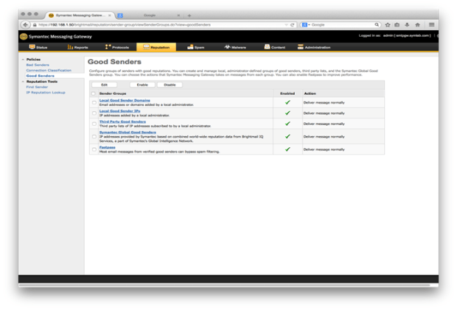Go to browser home page icon
This screenshot has width=457, height=309.
(x=417, y=25)
